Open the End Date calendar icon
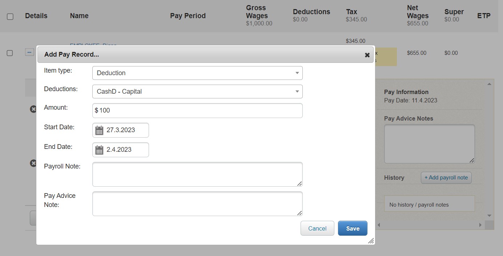503x256 pixels. [x=99, y=150]
